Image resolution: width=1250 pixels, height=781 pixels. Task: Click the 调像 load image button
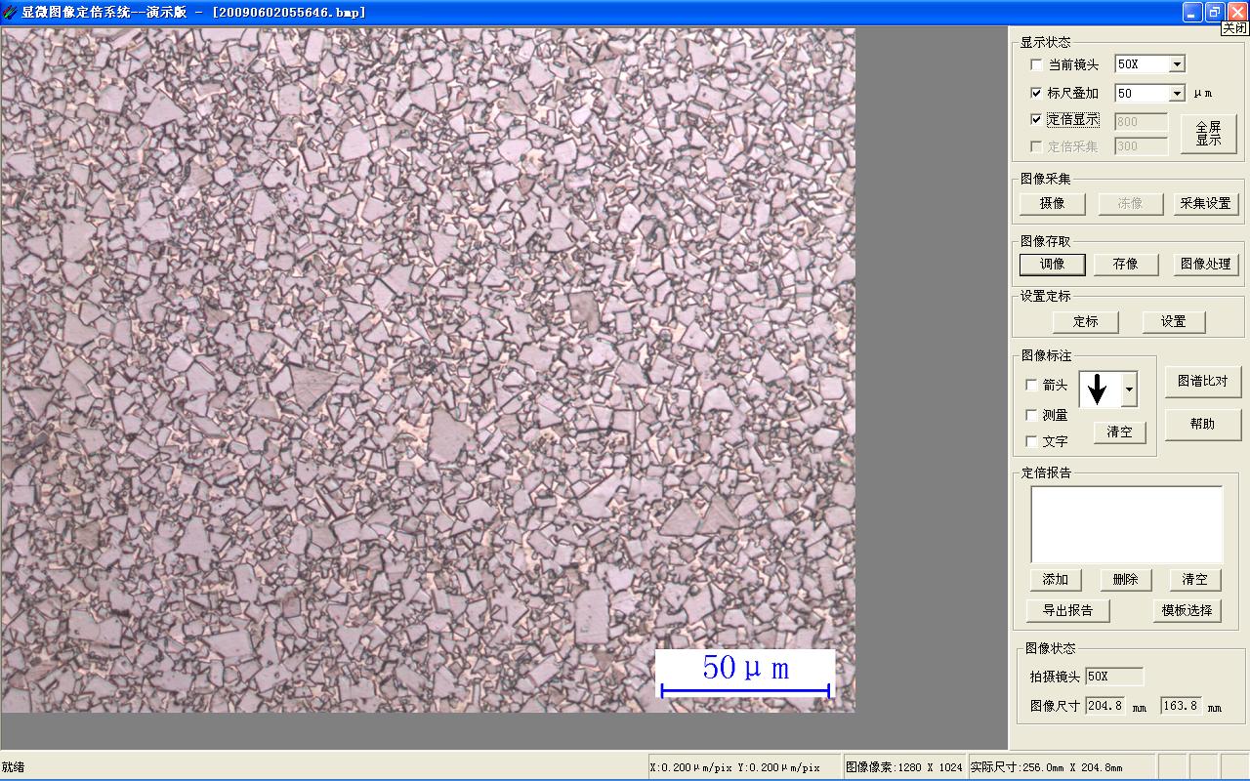(1052, 265)
